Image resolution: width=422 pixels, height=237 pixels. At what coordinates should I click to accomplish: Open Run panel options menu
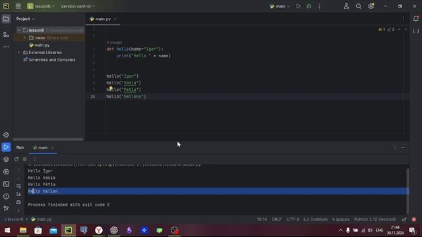point(394,147)
